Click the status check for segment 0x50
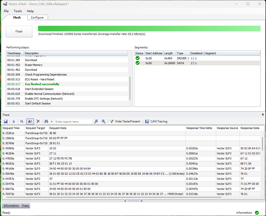266x216 pixels. click(x=138, y=63)
